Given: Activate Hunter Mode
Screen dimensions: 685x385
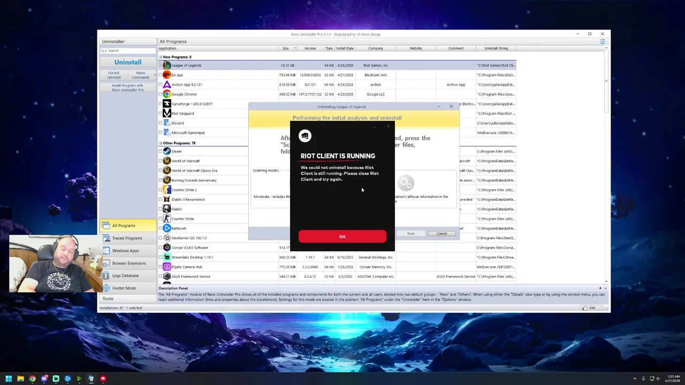Looking at the screenshot, I should (127, 288).
